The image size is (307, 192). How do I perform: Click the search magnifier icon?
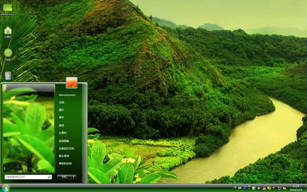[x=49, y=177]
